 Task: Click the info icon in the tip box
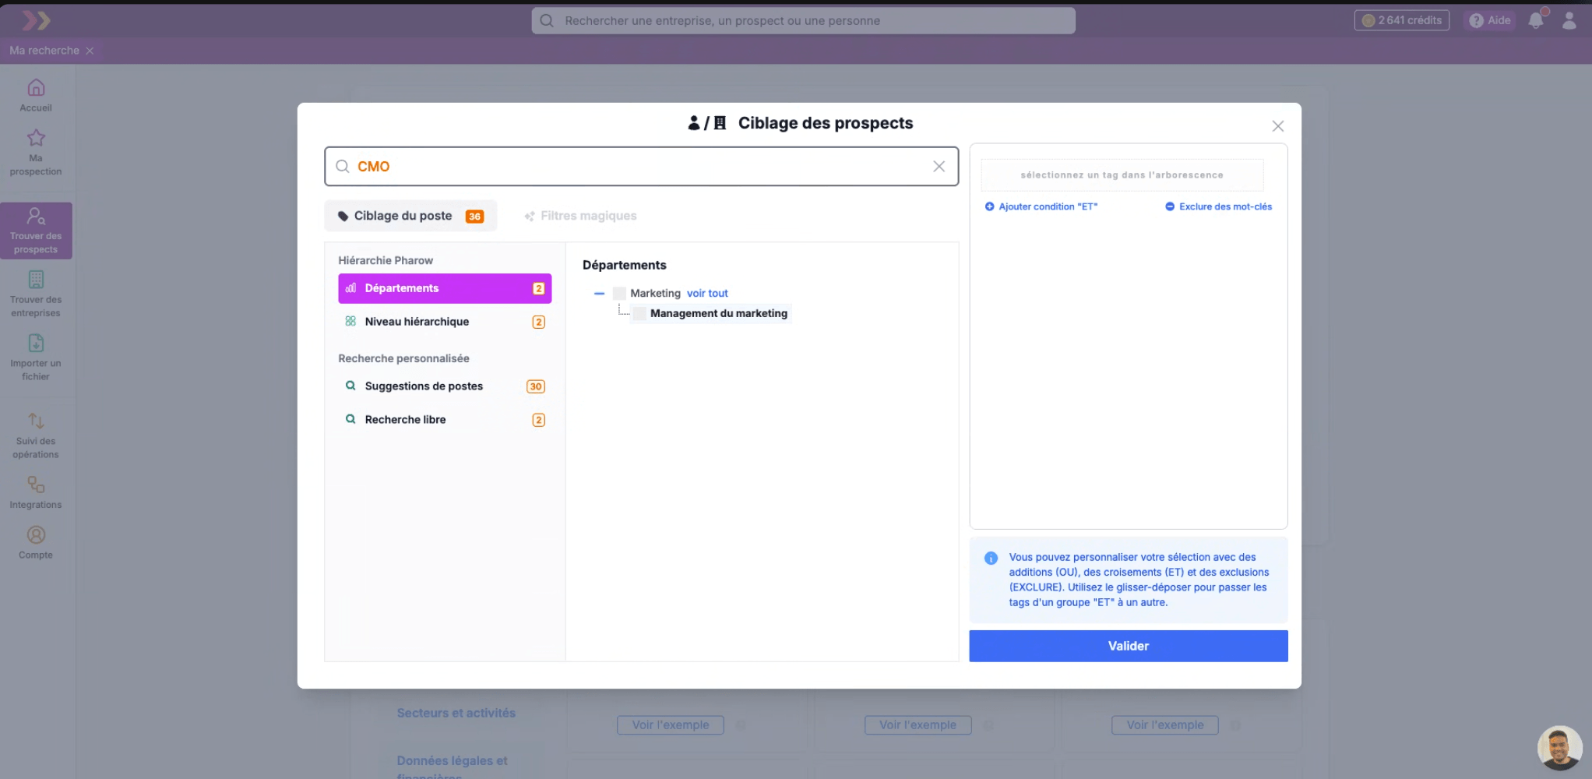click(991, 558)
